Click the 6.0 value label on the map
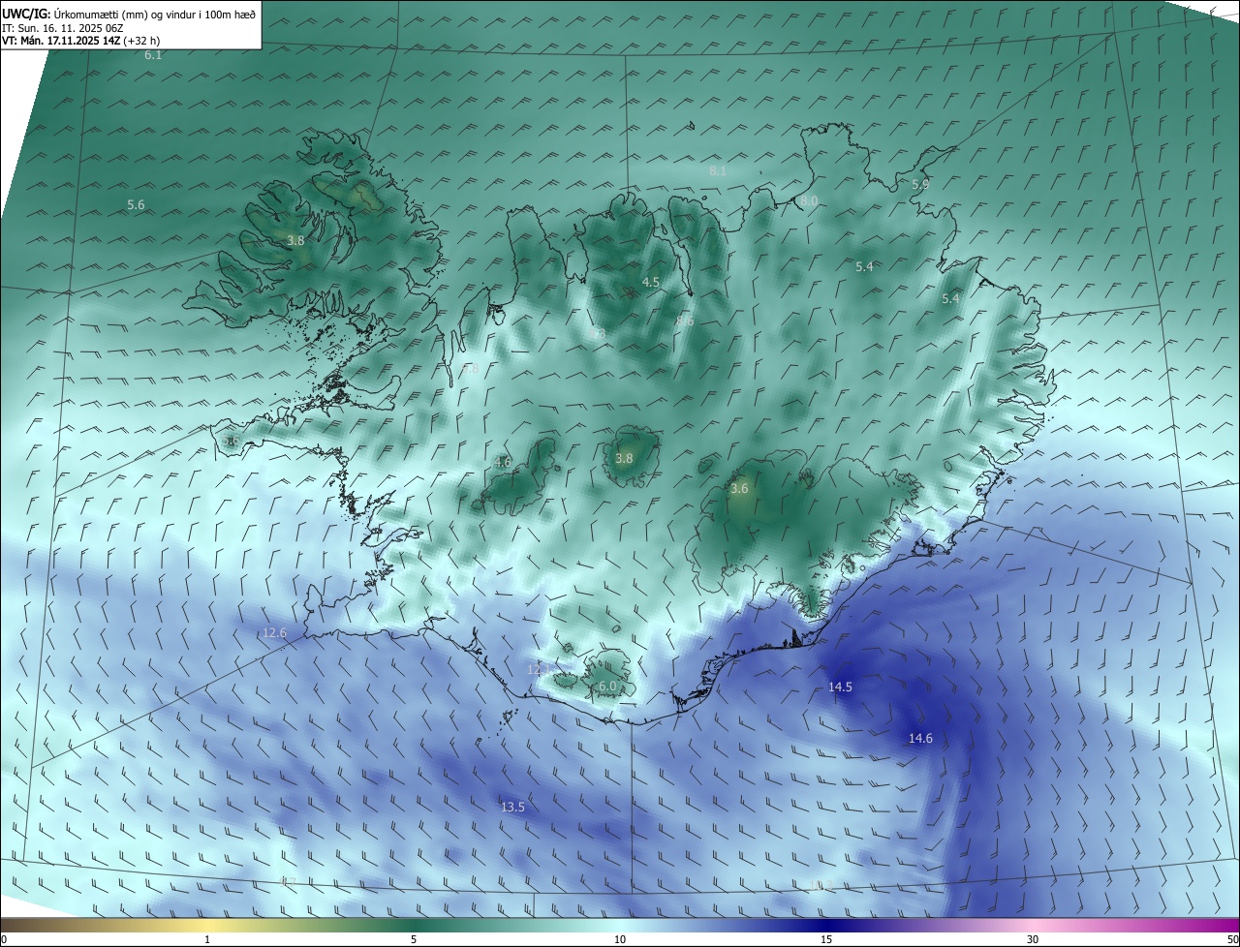Viewport: 1240px width, 947px height. point(607,685)
